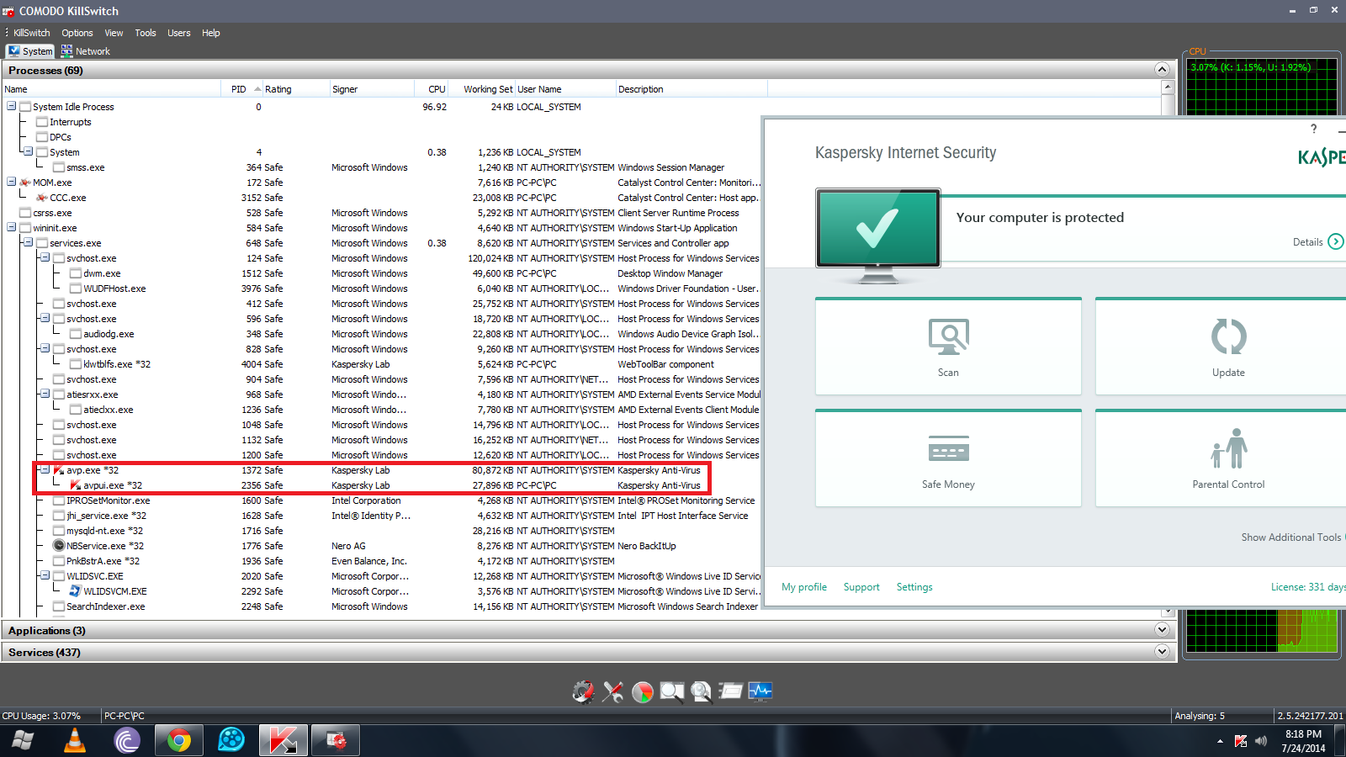
Task: Click Show Additional Tools link
Action: [1293, 537]
